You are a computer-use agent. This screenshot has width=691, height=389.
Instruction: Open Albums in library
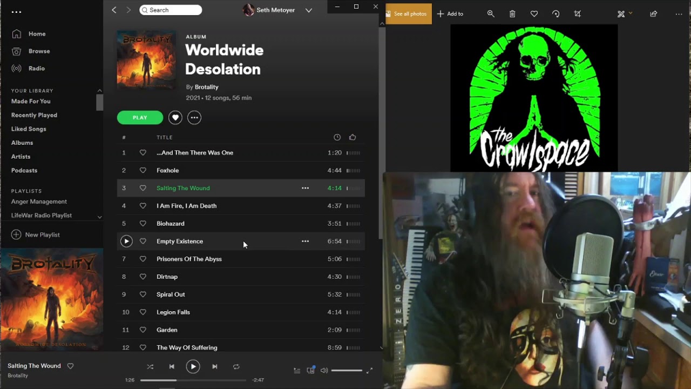(x=22, y=143)
